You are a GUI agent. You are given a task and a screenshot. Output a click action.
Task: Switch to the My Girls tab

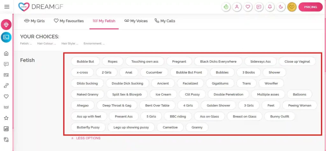(x=34, y=21)
